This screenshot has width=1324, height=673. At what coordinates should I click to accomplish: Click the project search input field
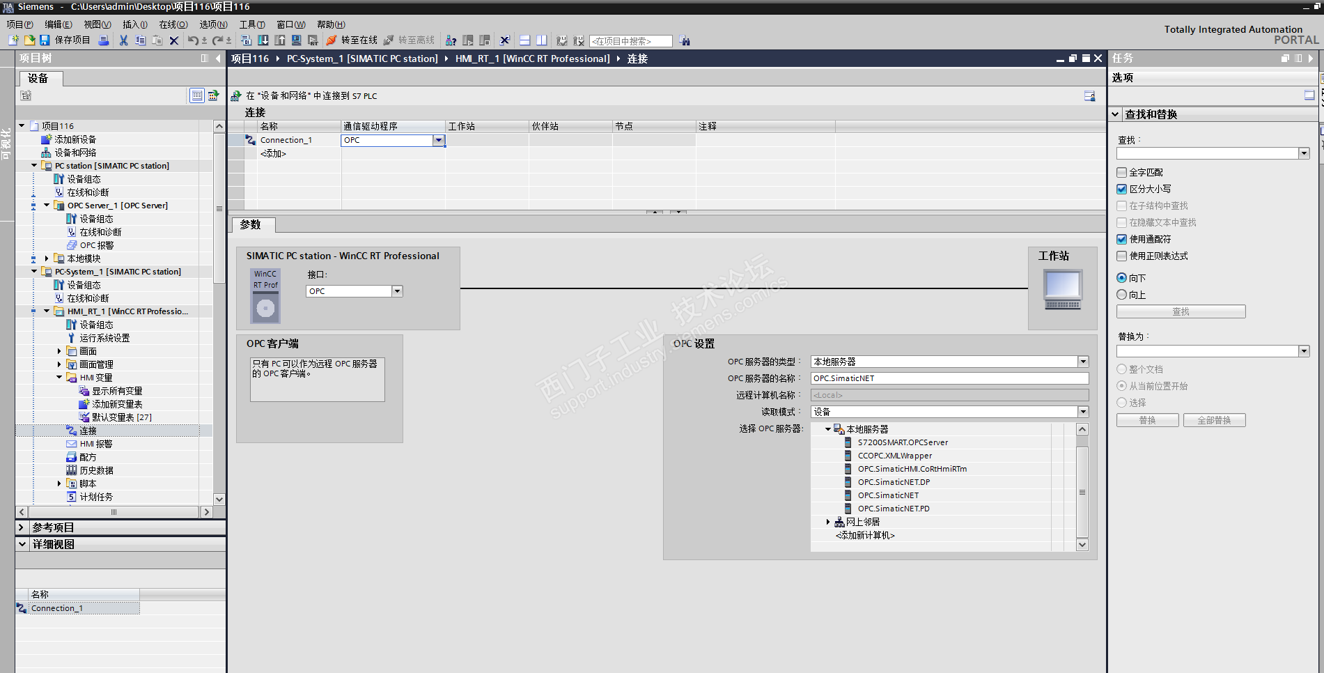coord(630,41)
